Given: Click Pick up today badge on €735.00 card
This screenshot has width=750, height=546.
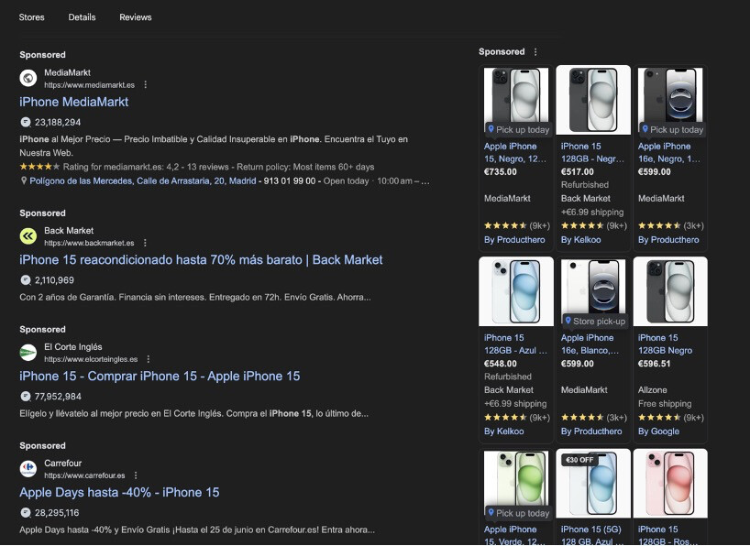Looking at the screenshot, I should 518,129.
